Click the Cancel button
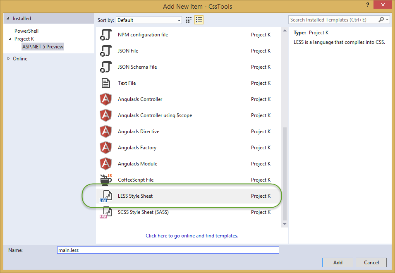This screenshot has height=273, width=395. coord(371,262)
